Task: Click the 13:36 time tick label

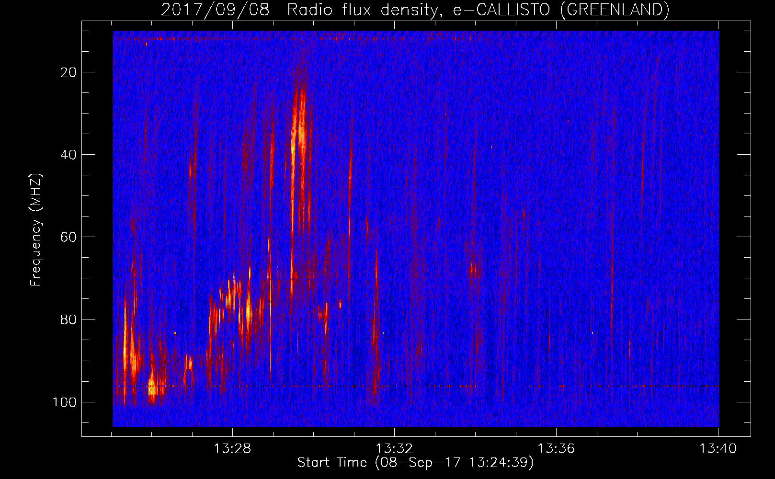Action: 556,449
